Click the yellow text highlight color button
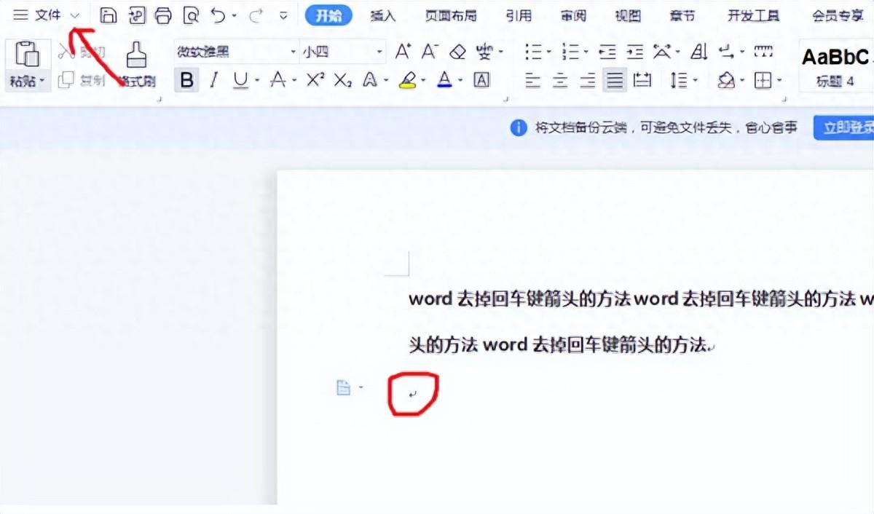Viewport: 874px width, 514px height. click(x=408, y=80)
